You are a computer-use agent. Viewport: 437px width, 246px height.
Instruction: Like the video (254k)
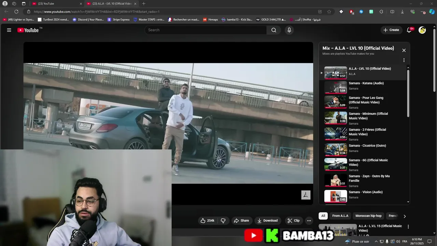point(207,221)
